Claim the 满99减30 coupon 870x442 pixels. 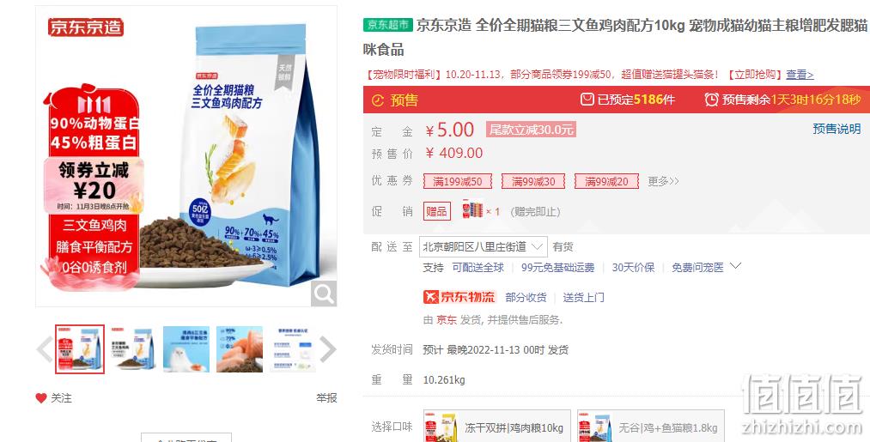(533, 181)
